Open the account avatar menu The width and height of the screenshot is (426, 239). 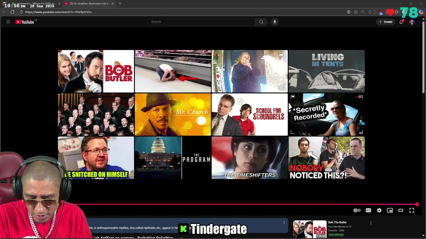tap(412, 22)
